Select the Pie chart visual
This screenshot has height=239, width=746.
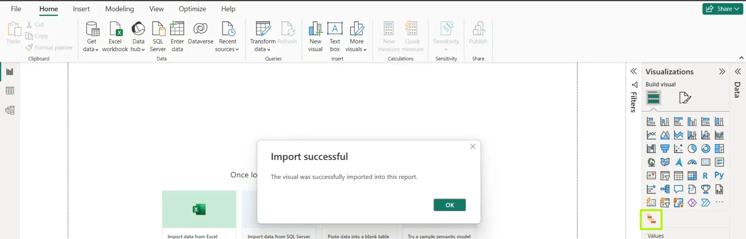pos(692,149)
